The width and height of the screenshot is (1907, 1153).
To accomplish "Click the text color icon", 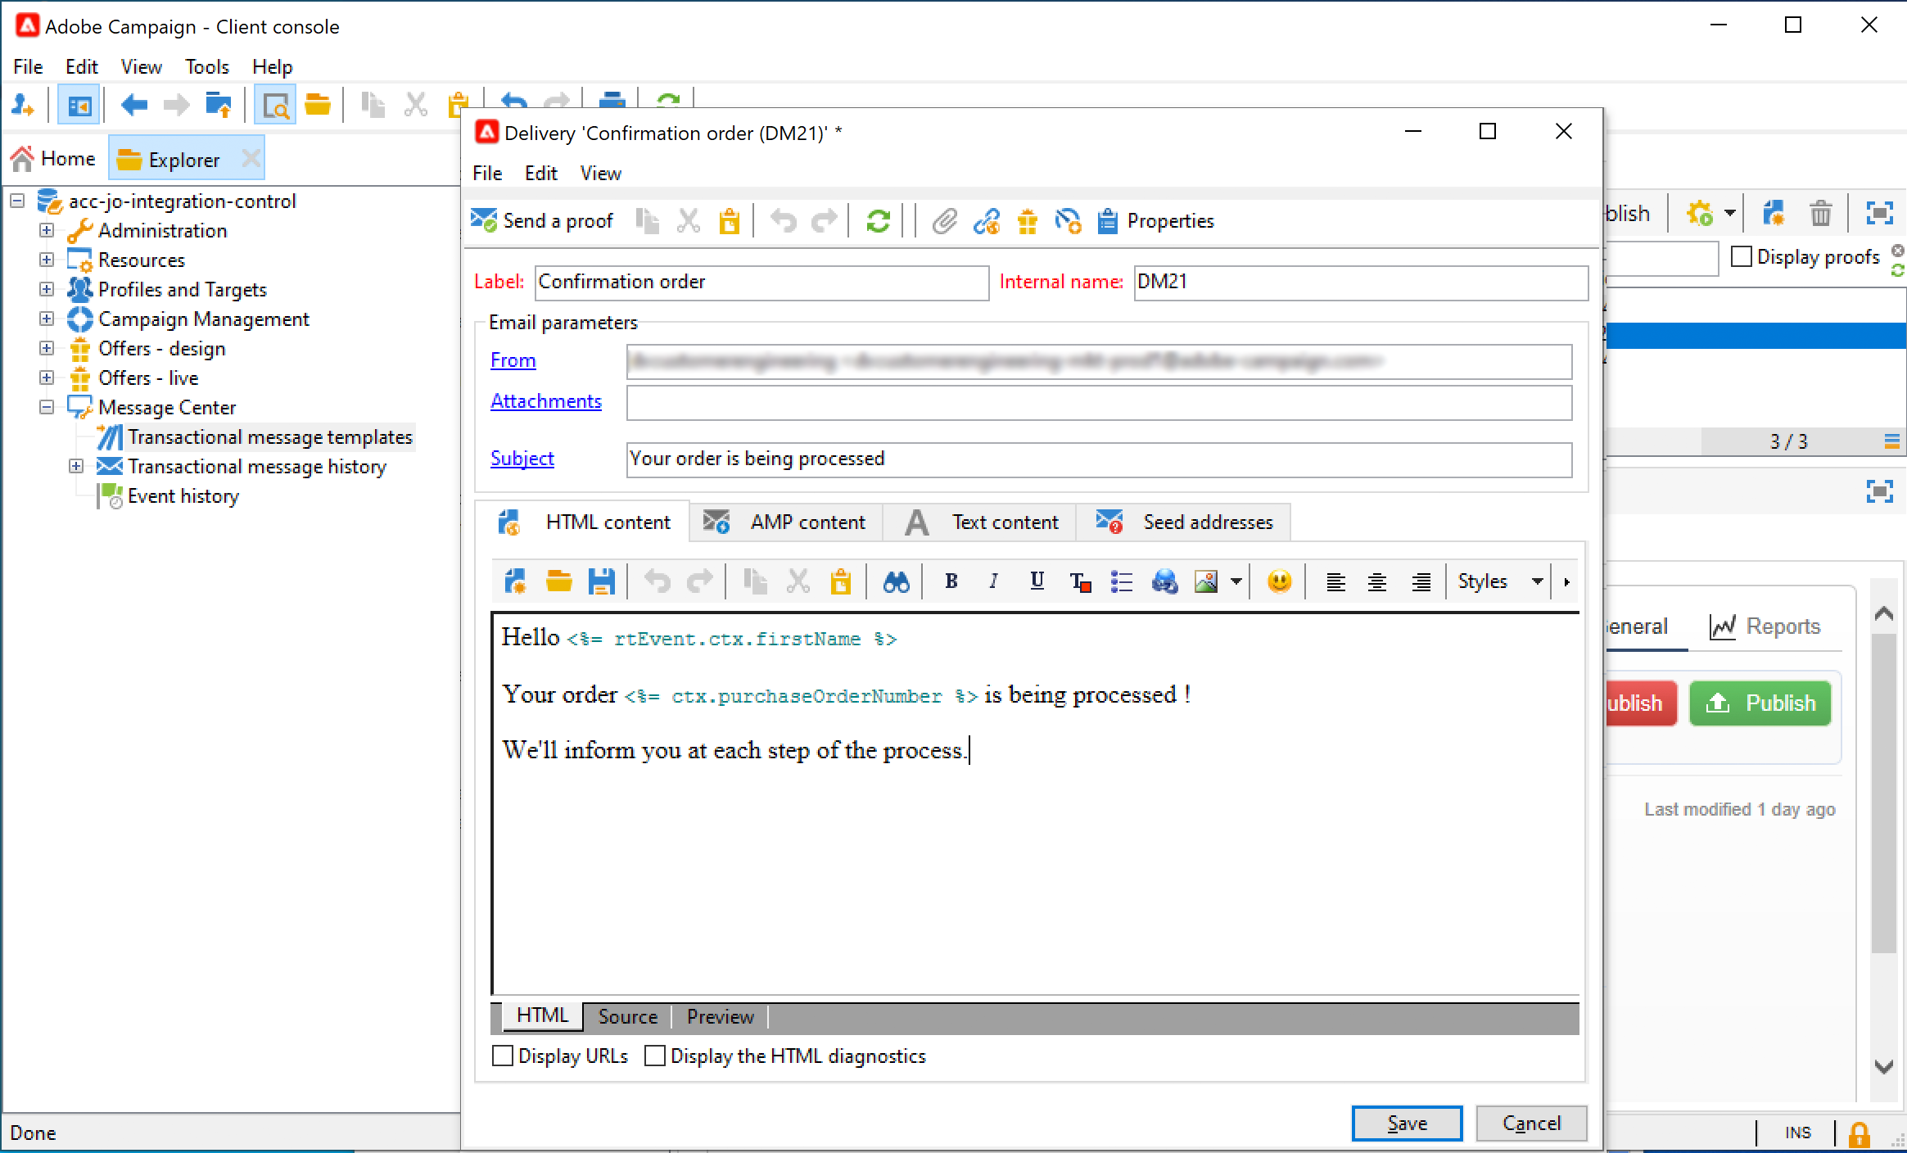I will [x=1079, y=581].
